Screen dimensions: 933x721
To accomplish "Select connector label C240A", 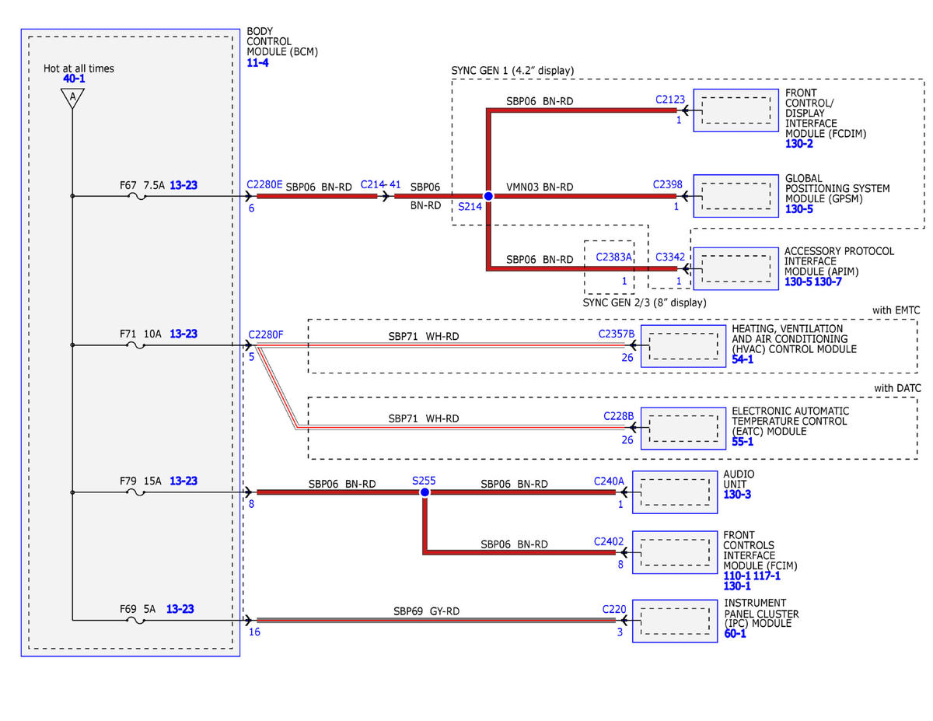I will 609,481.
